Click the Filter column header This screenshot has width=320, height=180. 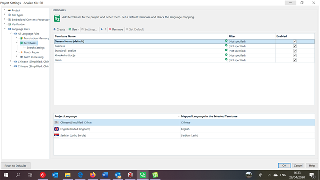point(251,36)
